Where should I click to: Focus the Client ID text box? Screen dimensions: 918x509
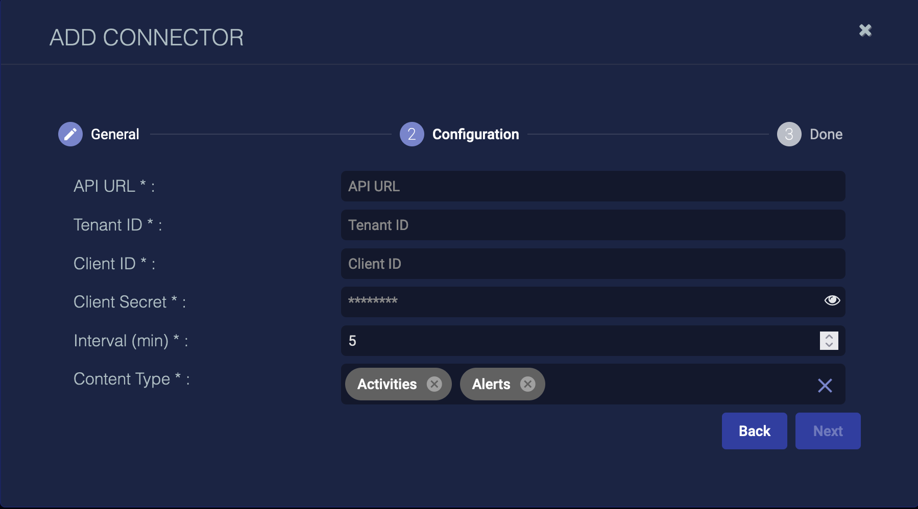(x=592, y=264)
